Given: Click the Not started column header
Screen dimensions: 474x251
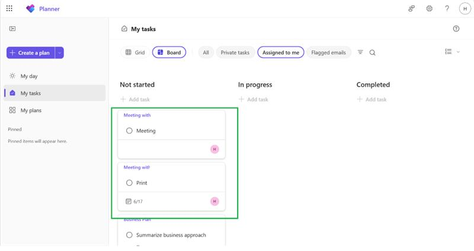Looking at the screenshot, I should (137, 85).
